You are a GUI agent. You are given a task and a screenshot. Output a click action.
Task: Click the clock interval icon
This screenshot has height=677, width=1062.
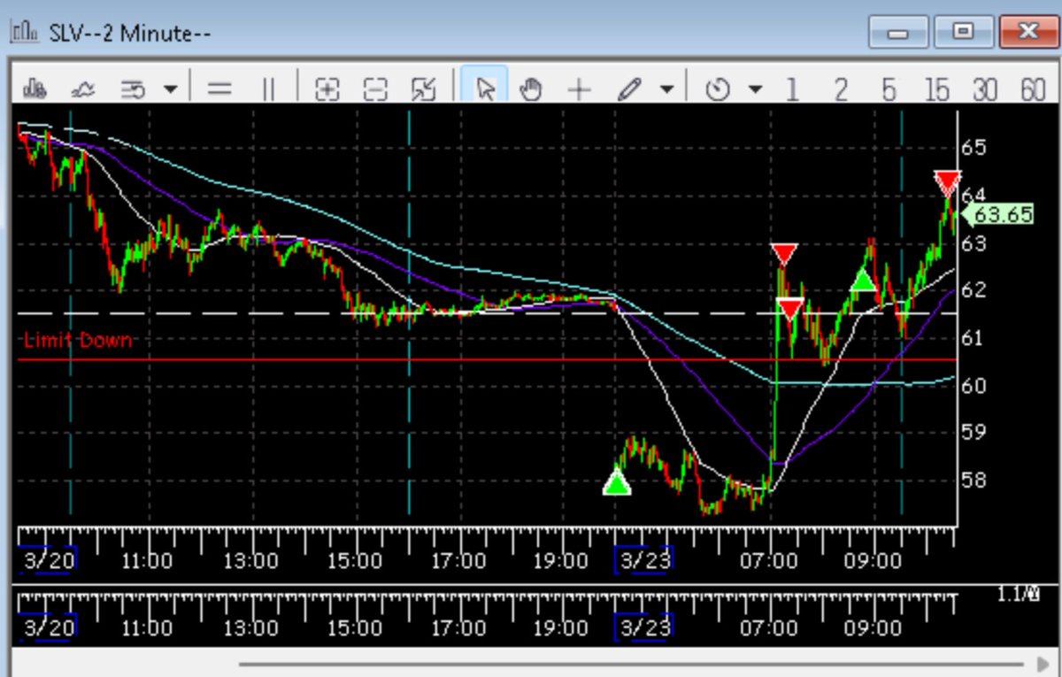(x=718, y=88)
